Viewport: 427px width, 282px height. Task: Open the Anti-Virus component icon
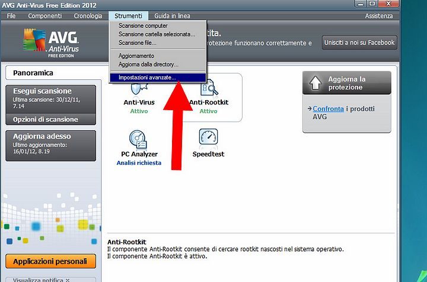tap(139, 89)
